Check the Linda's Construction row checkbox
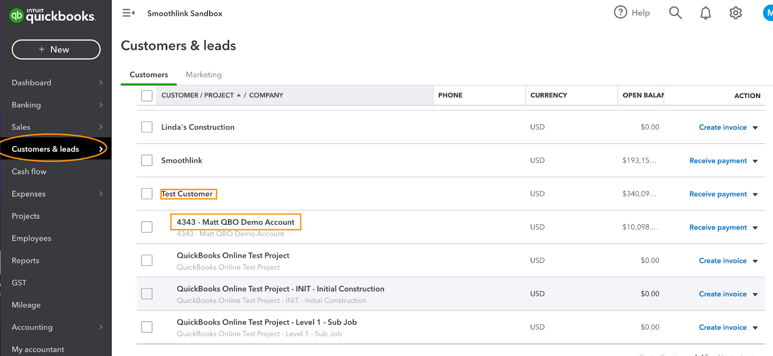The width and height of the screenshot is (773, 356). 147,127
